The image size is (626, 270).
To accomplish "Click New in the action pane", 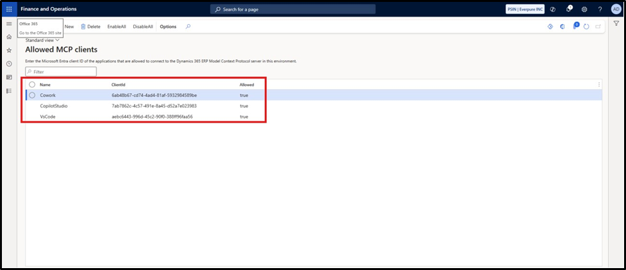I will (x=69, y=27).
